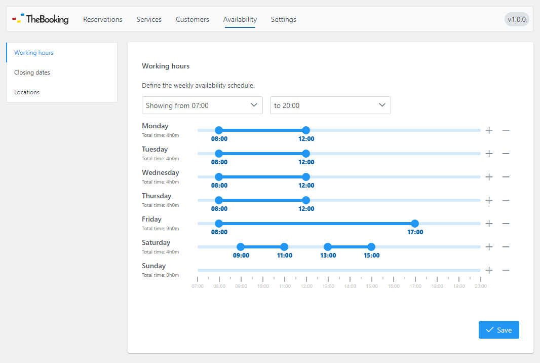Viewport: 540px width, 363px height.
Task: Open Closing dates in the sidebar
Action: click(x=62, y=72)
